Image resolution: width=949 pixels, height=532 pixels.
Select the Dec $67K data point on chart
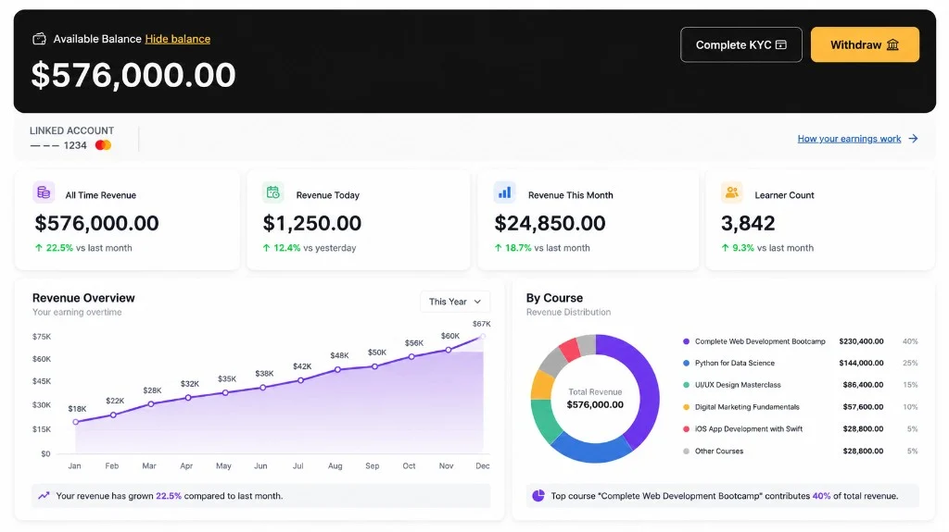coord(483,336)
